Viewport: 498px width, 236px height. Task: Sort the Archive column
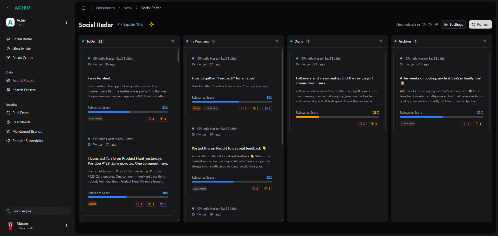tap(485, 41)
